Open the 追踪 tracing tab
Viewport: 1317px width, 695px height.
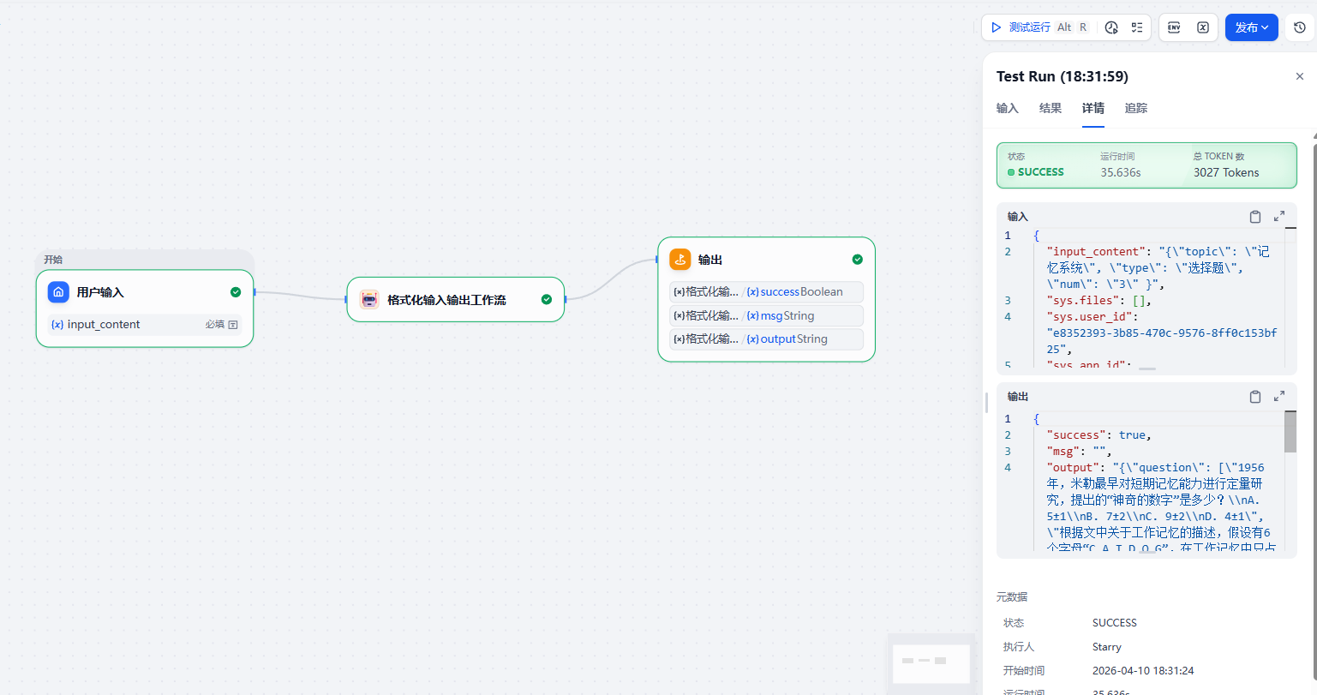(x=1135, y=108)
